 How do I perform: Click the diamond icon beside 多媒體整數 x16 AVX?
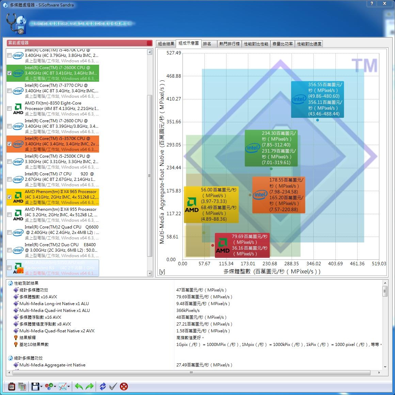click(16, 297)
